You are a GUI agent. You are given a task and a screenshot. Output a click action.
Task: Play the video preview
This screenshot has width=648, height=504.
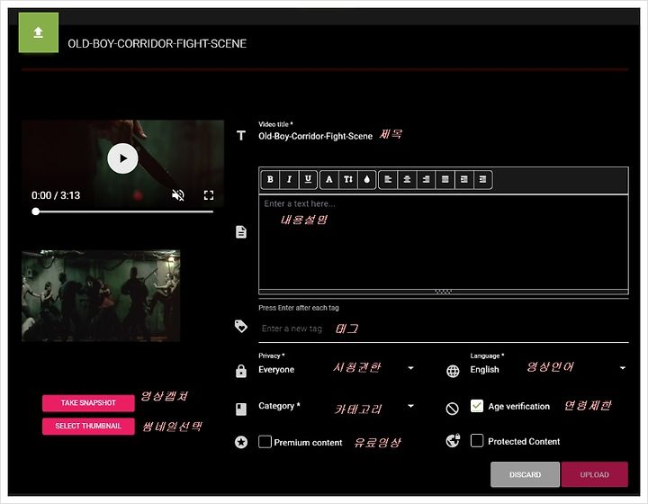(x=122, y=158)
